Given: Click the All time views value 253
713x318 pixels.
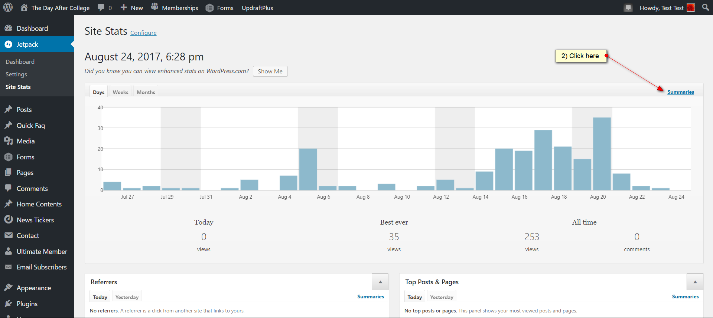Looking at the screenshot, I should pyautogui.click(x=532, y=236).
